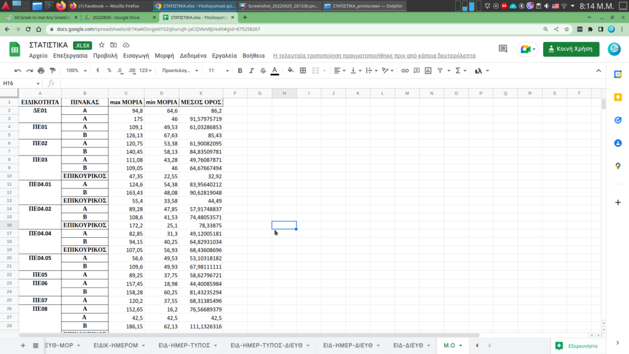This screenshot has width=629, height=354.
Task: Click the Name Box showing H16
Action: (21, 83)
